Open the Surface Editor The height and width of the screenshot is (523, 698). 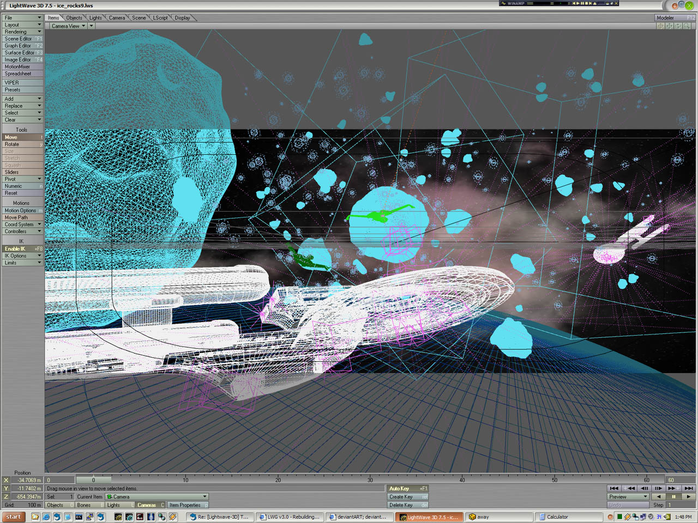pyautogui.click(x=22, y=53)
